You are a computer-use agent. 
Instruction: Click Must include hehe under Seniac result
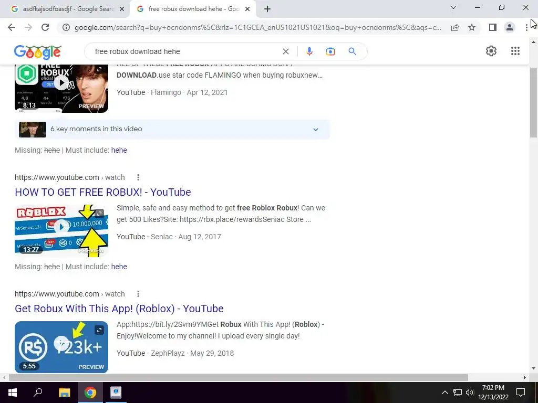(119, 267)
